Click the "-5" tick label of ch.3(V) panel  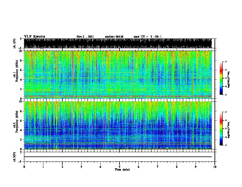click(x=20, y=162)
